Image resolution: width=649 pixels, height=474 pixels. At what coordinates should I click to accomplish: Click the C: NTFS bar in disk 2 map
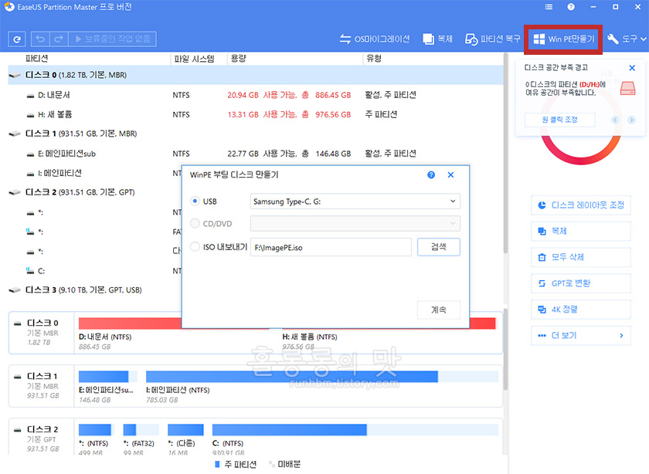click(x=355, y=430)
